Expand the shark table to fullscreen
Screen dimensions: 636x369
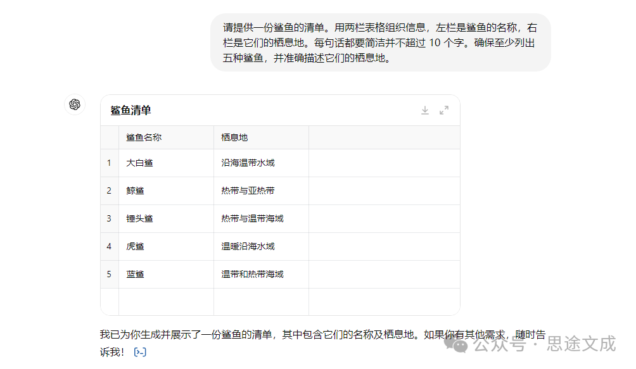coord(444,110)
